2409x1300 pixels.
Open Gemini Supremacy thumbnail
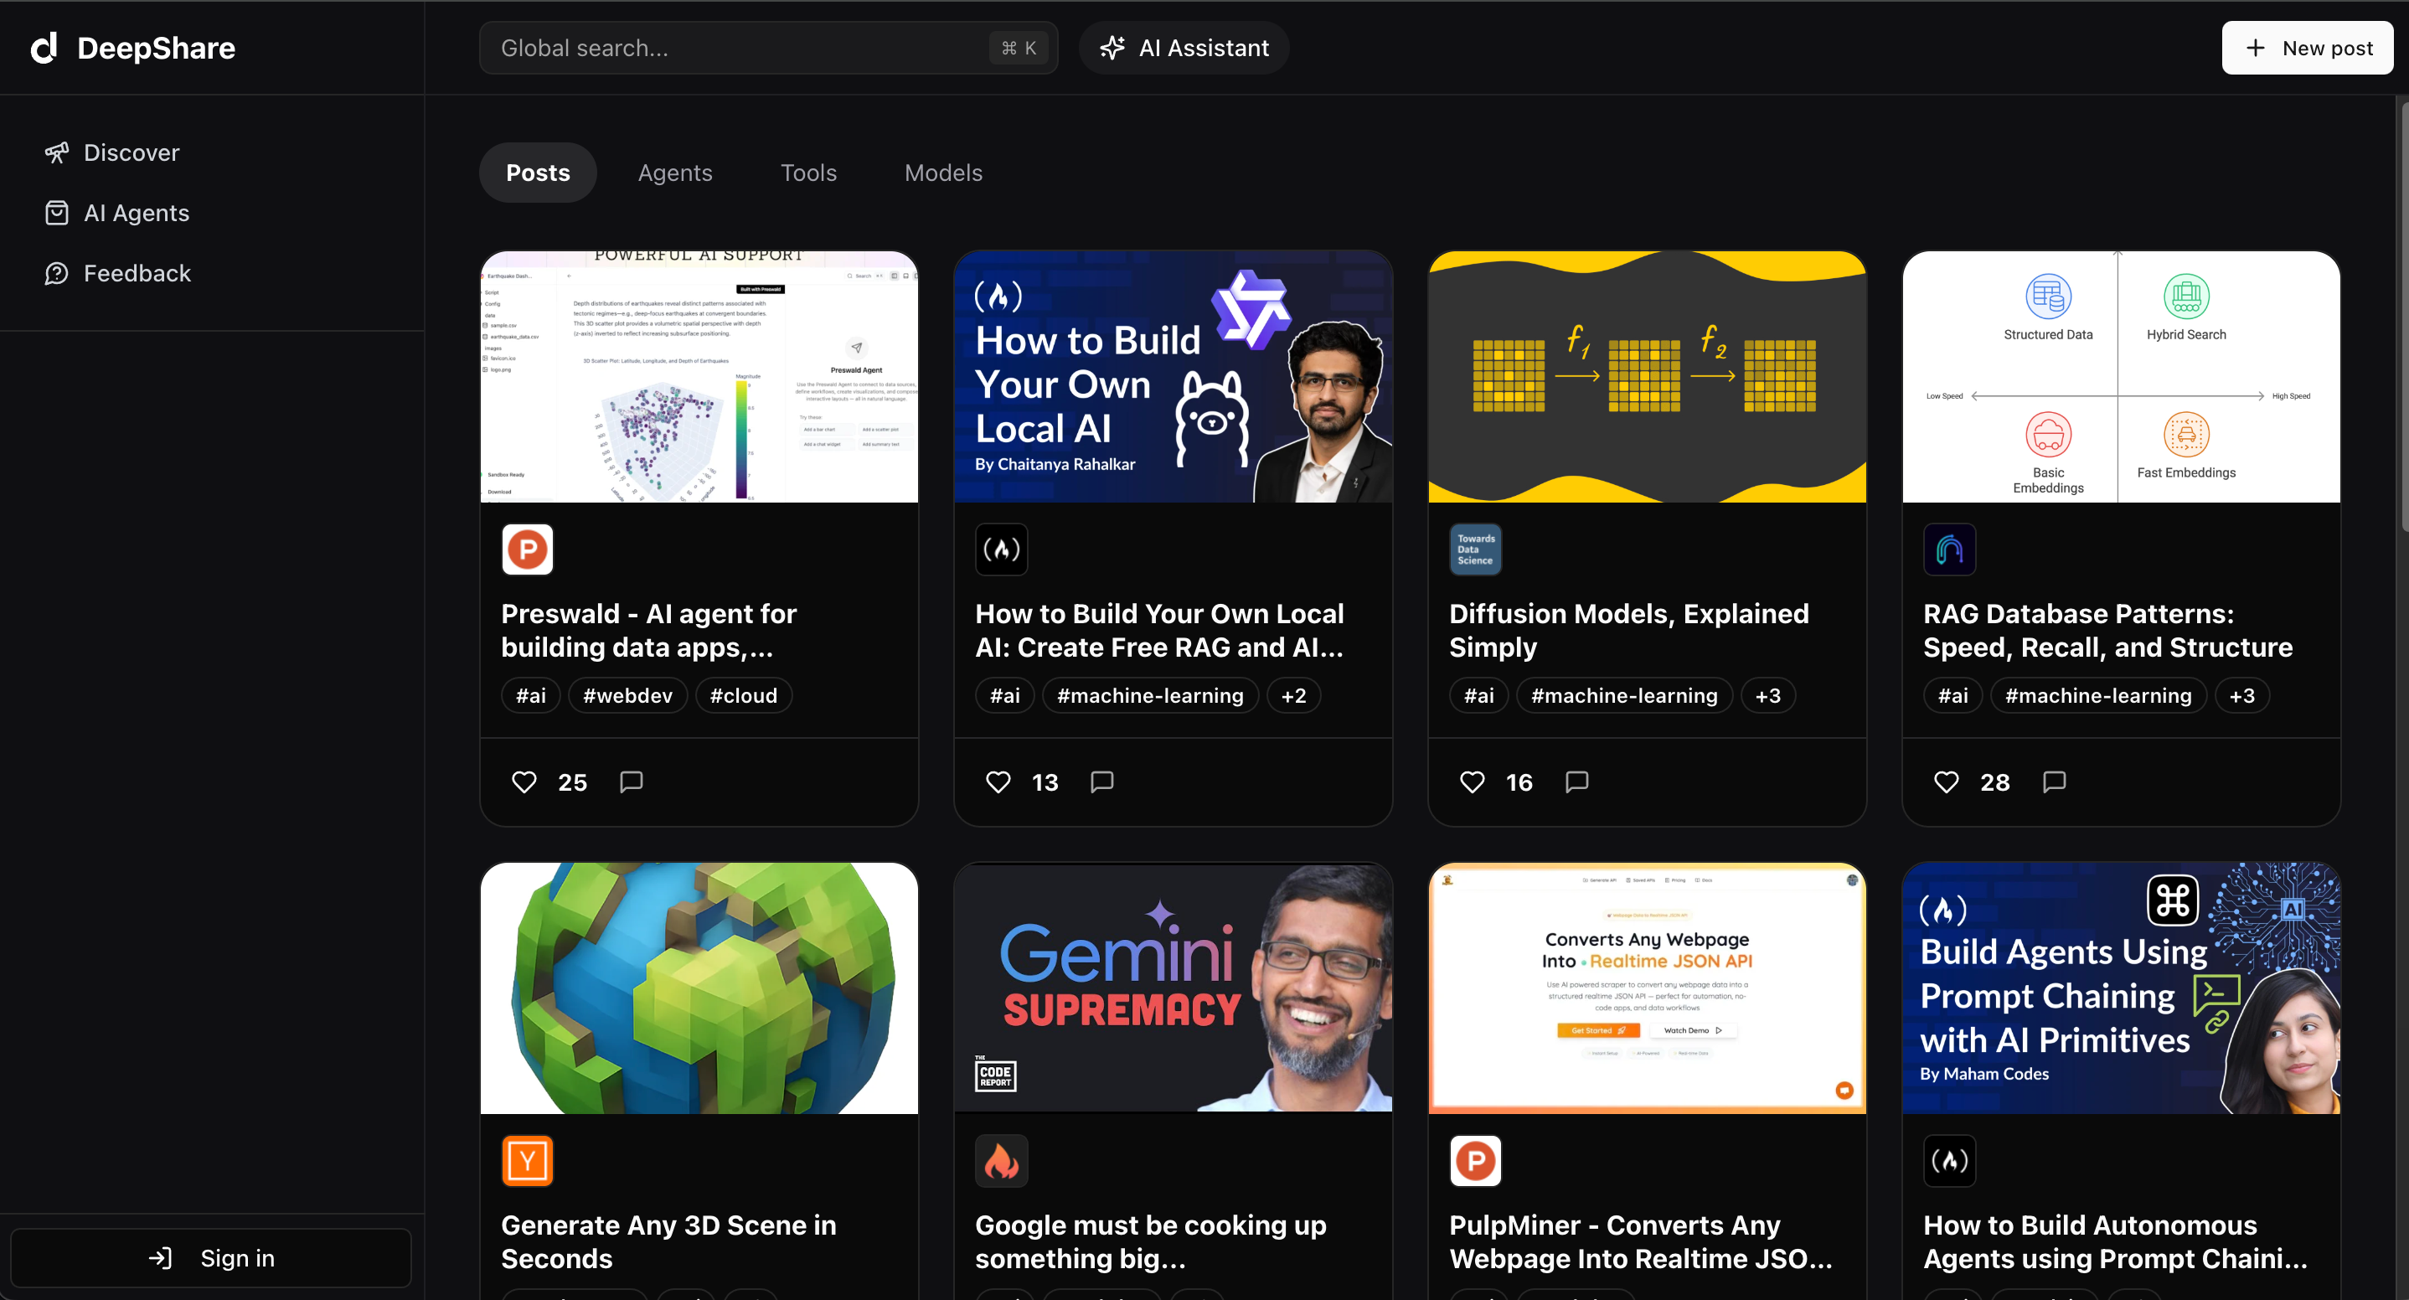(x=1174, y=988)
